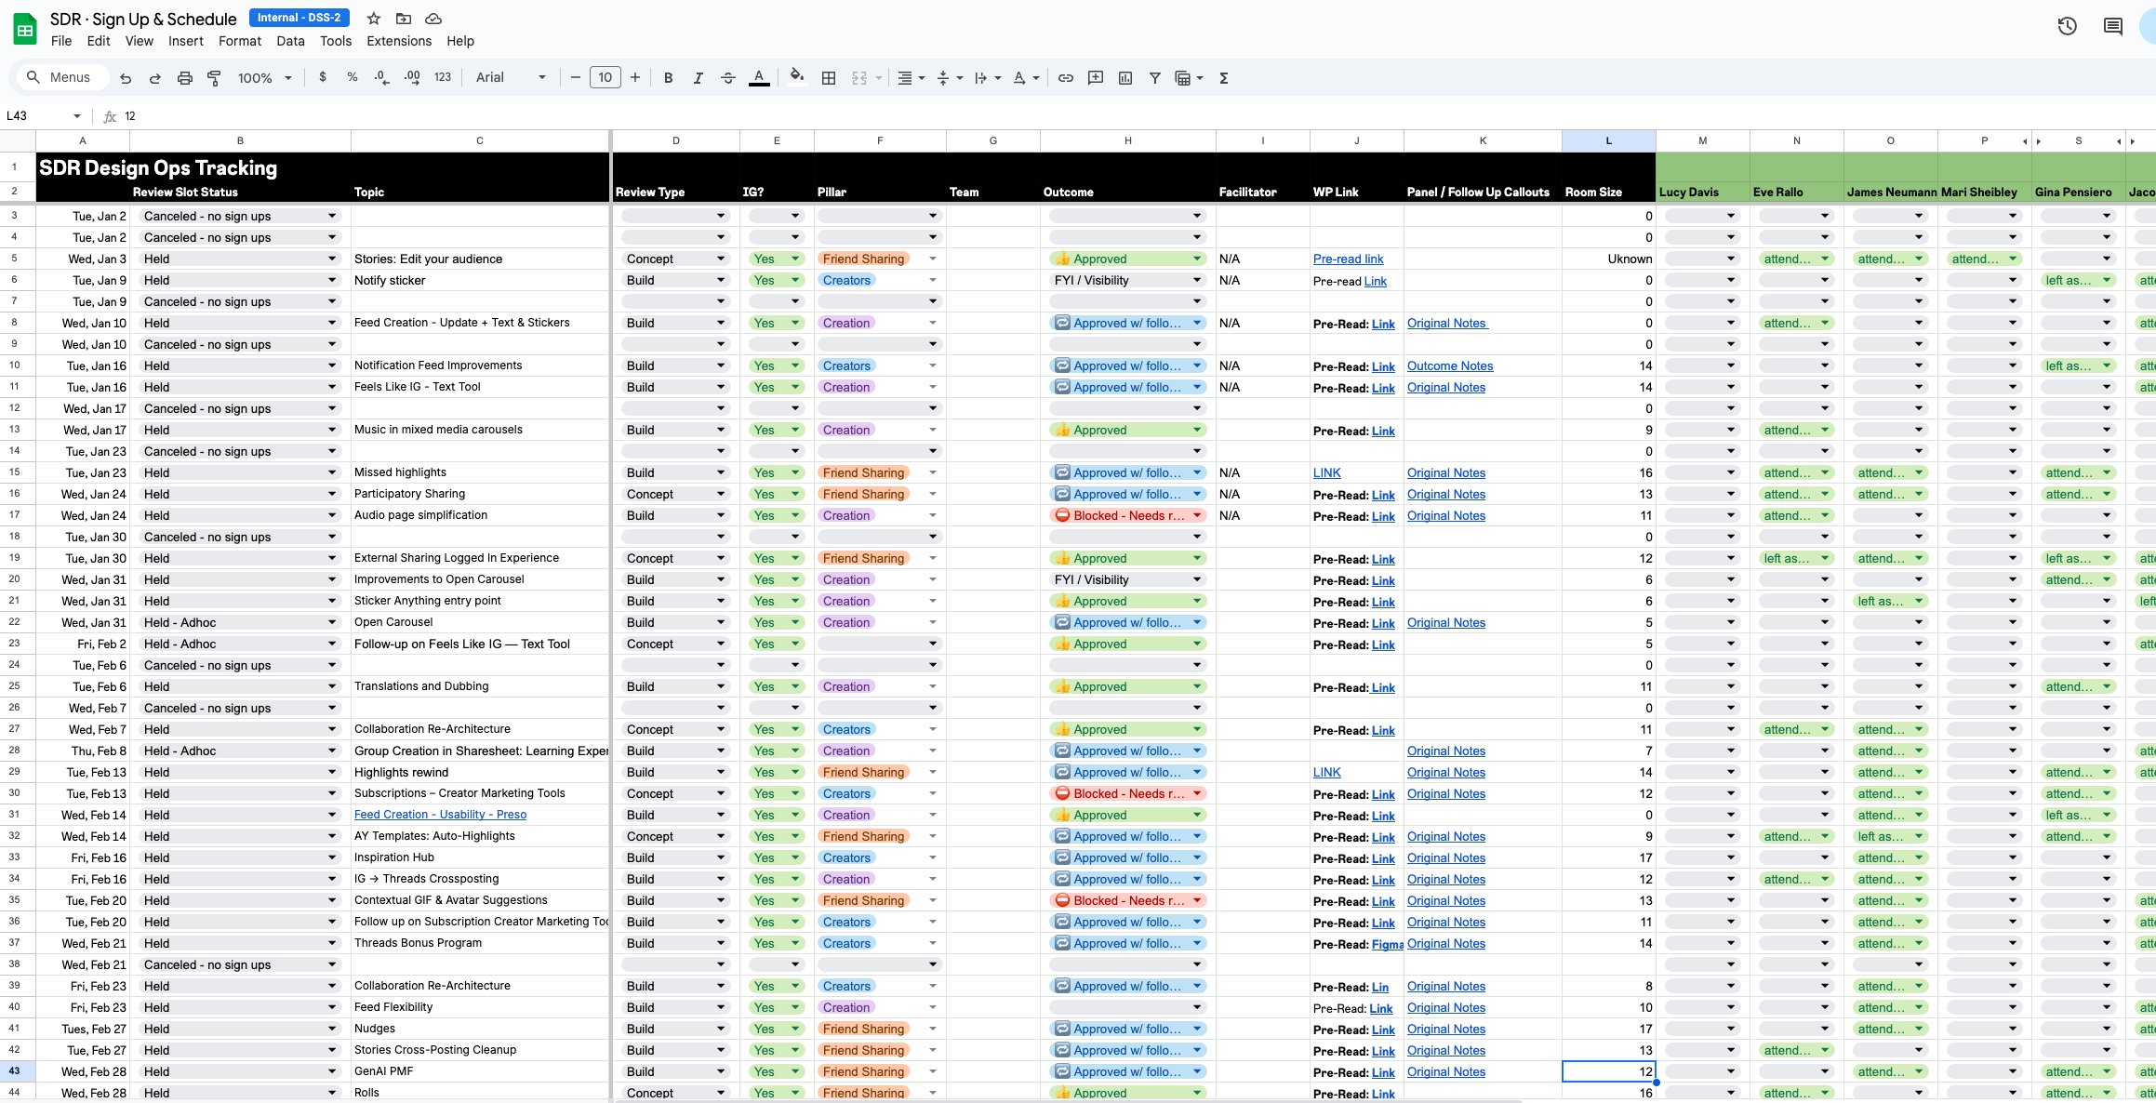2156x1103 pixels.
Task: Toggle bold formatting
Action: [x=668, y=78]
